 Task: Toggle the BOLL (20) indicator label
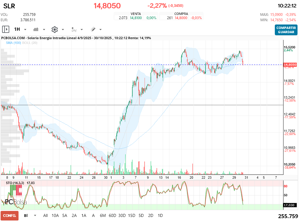coord(30,43)
